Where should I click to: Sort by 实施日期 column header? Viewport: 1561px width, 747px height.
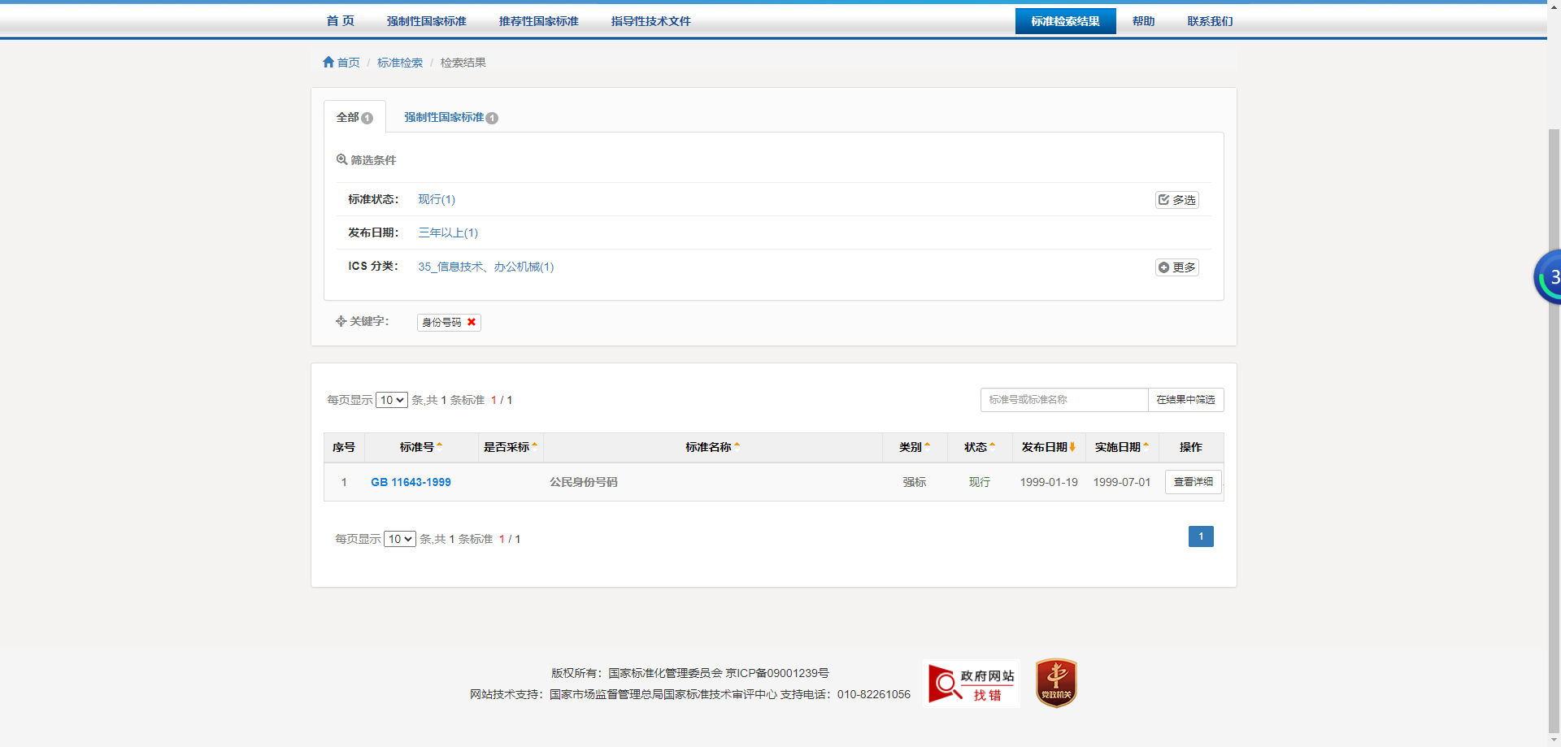point(1122,447)
